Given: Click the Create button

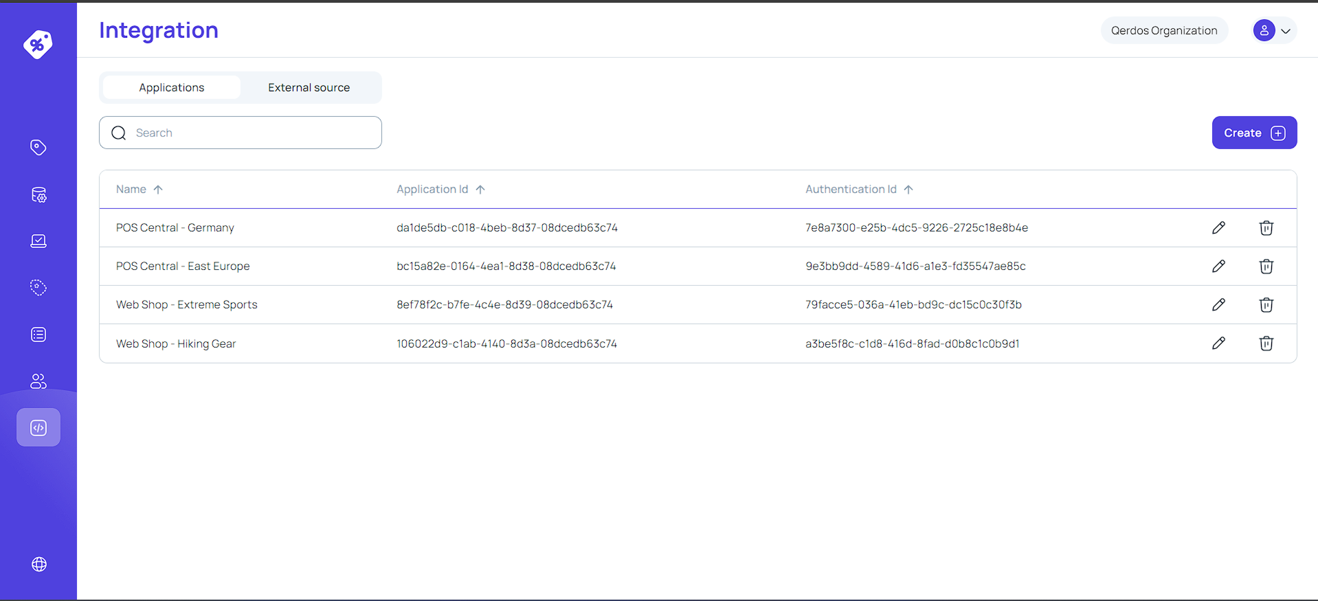Looking at the screenshot, I should [1254, 133].
